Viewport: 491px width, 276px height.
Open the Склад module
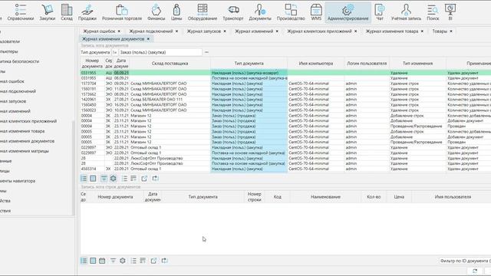pos(67,12)
